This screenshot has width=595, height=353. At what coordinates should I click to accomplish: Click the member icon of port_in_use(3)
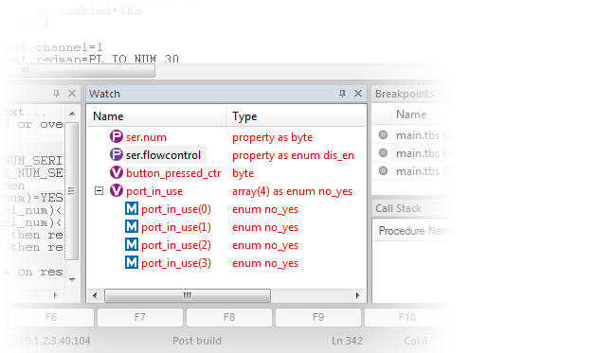[x=132, y=262]
